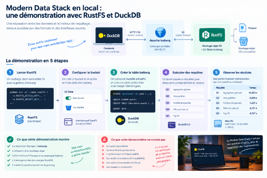The height and width of the screenshot is (178, 267).
Task: Click the Interface web RustFS window icon
Action: pyautogui.click(x=68, y=122)
